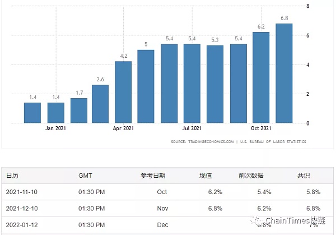Click the bar labeled 1.7
The width and height of the screenshot is (336, 235).
tap(78, 110)
